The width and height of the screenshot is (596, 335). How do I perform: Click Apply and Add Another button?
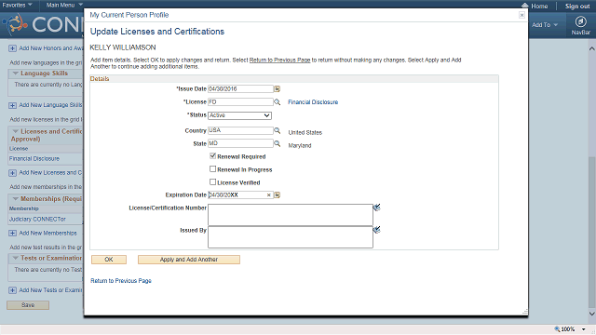[189, 260]
